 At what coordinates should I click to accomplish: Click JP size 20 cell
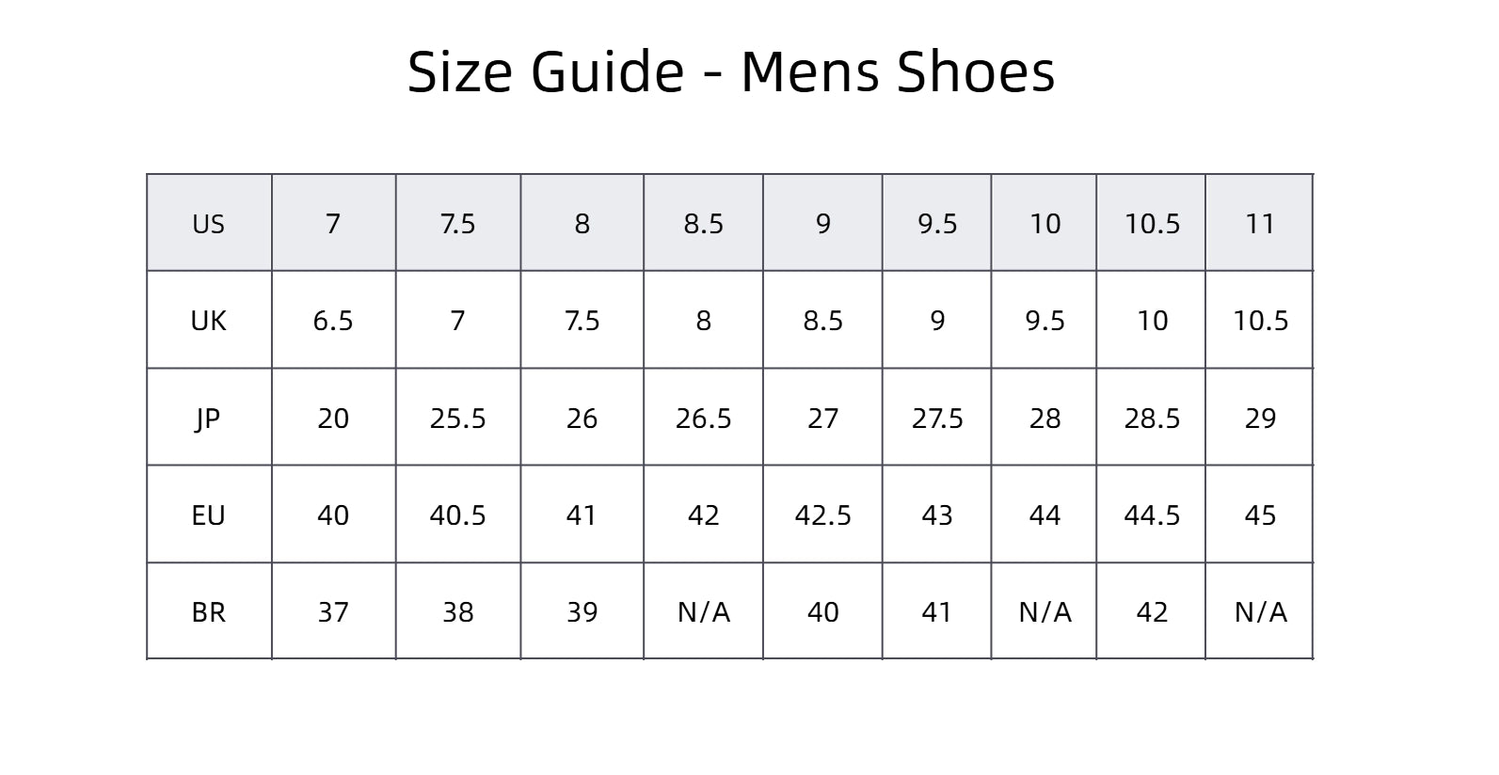tap(333, 418)
